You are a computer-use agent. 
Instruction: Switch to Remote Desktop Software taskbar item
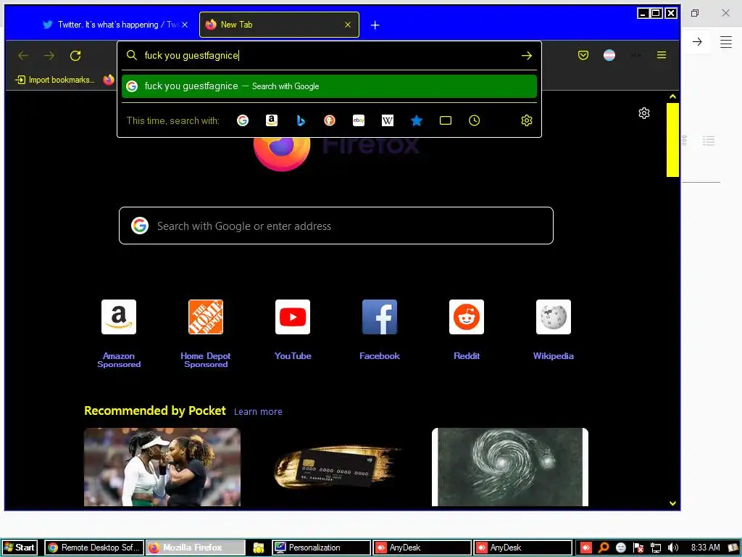94,548
